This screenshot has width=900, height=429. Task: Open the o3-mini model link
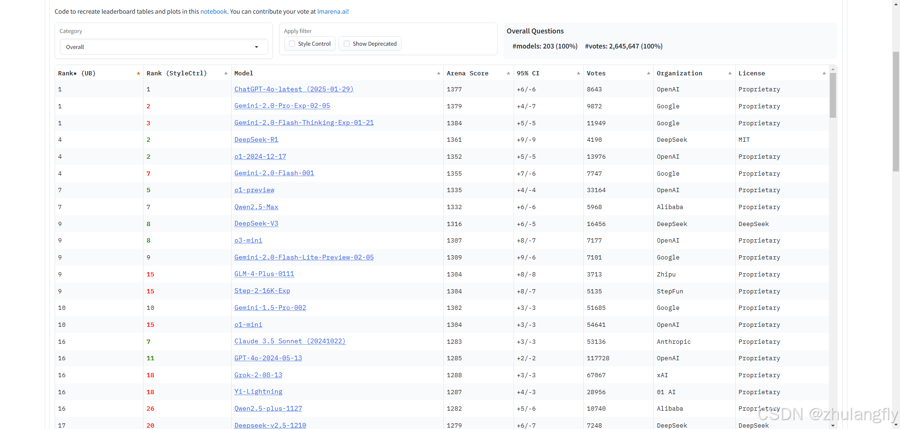click(248, 241)
